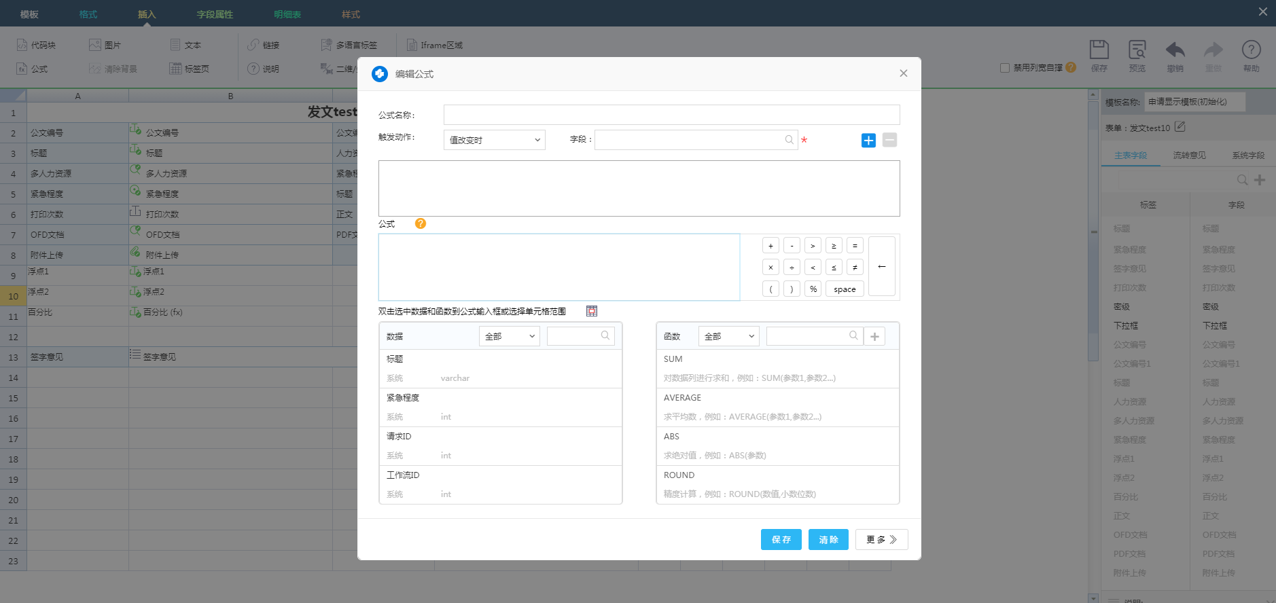Switch to the 流转意见 tab
This screenshot has width=1276, height=603.
1189,156
